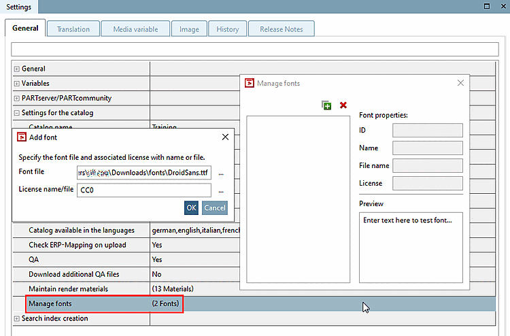Click the License name/file field containing CC0
Viewport: 510px width, 336px height.
(x=144, y=190)
